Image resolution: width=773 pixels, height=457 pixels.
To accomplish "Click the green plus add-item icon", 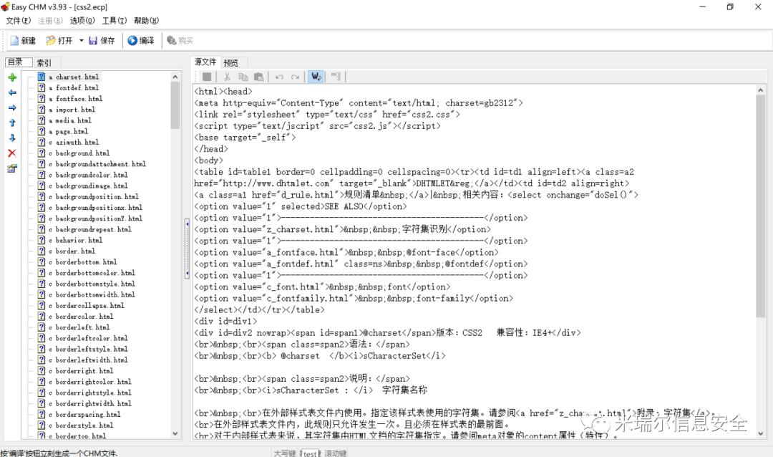I will click(x=12, y=77).
